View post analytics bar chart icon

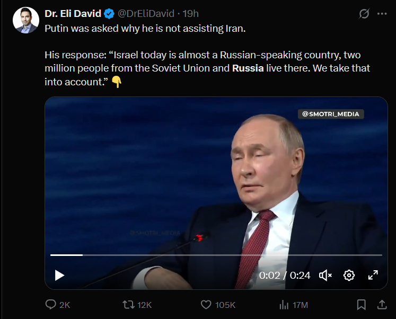click(x=284, y=305)
